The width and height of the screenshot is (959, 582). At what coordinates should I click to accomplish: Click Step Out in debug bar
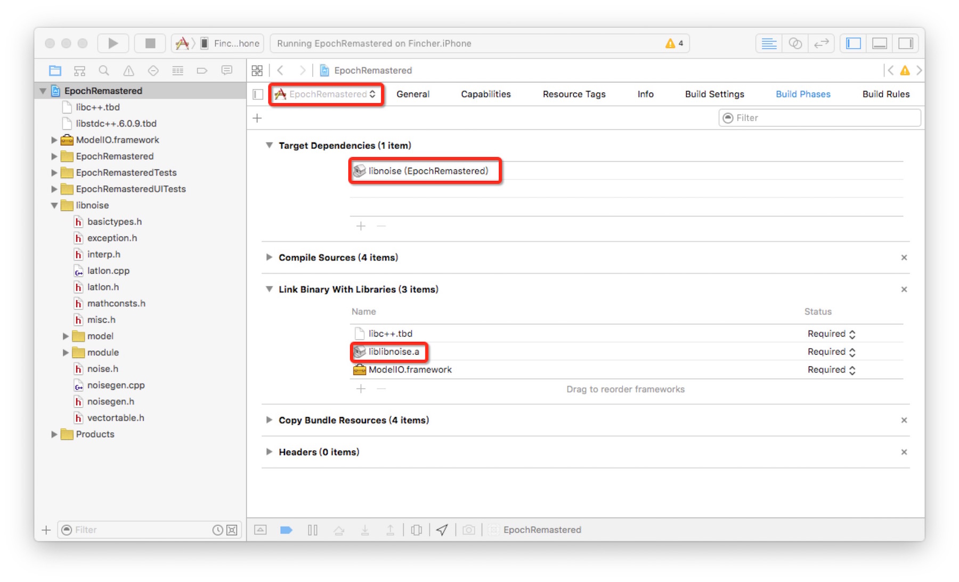tap(391, 530)
